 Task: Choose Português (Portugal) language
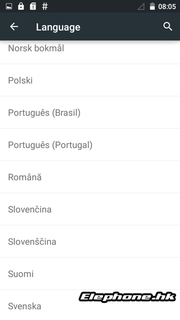(90, 144)
